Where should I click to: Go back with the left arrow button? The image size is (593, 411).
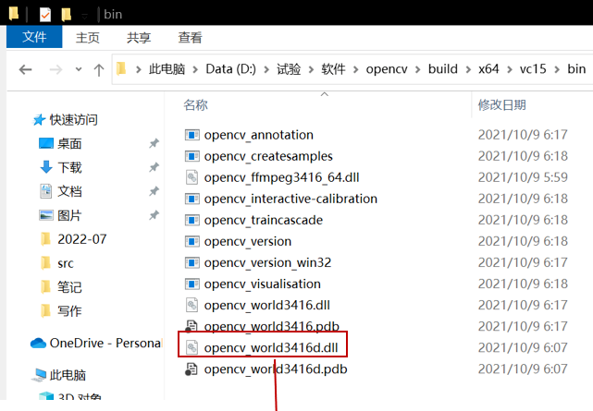click(25, 69)
